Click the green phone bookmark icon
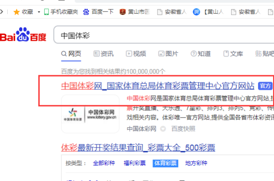The width and height of the screenshot is (274, 181). click(x=47, y=12)
